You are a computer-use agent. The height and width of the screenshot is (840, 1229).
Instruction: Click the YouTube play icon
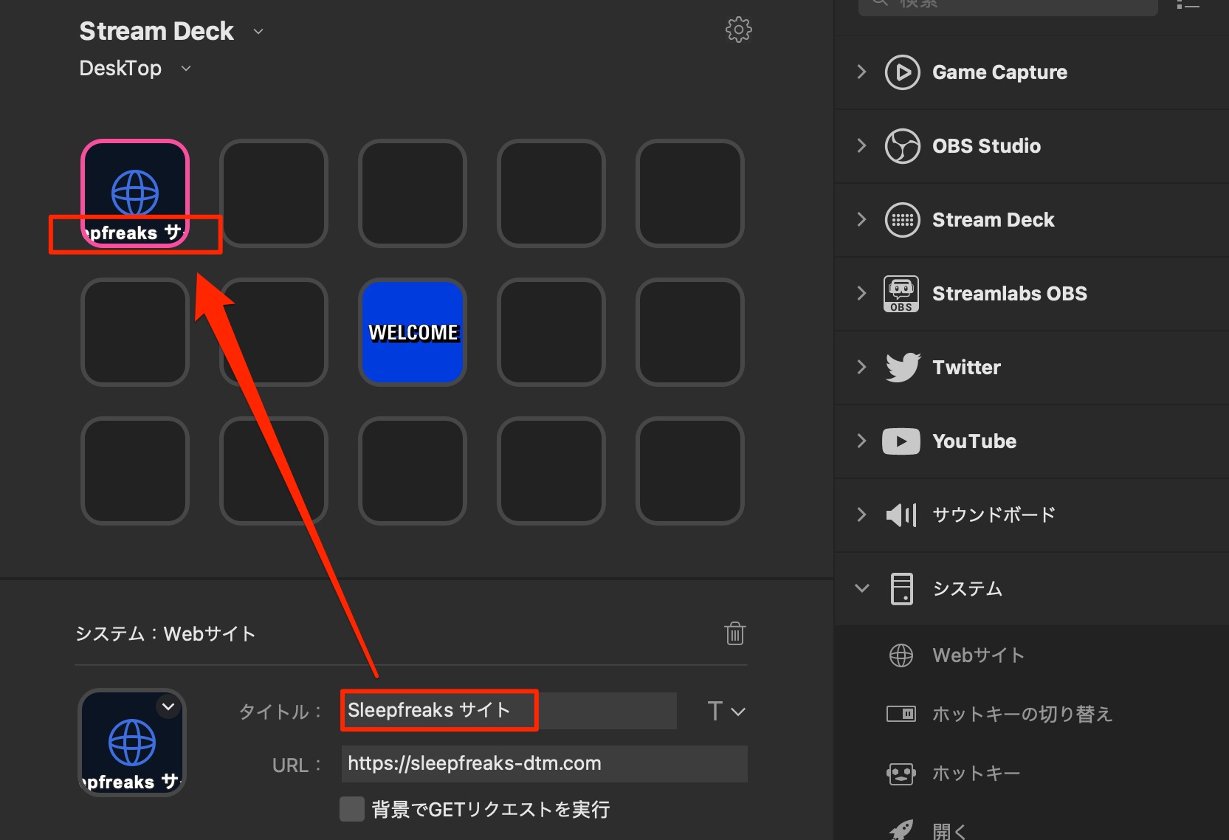point(901,441)
